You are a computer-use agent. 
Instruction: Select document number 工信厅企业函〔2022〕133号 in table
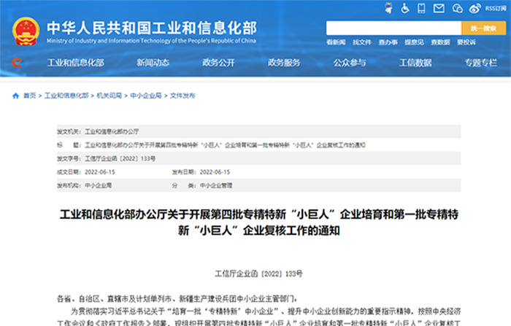[x=120, y=158]
